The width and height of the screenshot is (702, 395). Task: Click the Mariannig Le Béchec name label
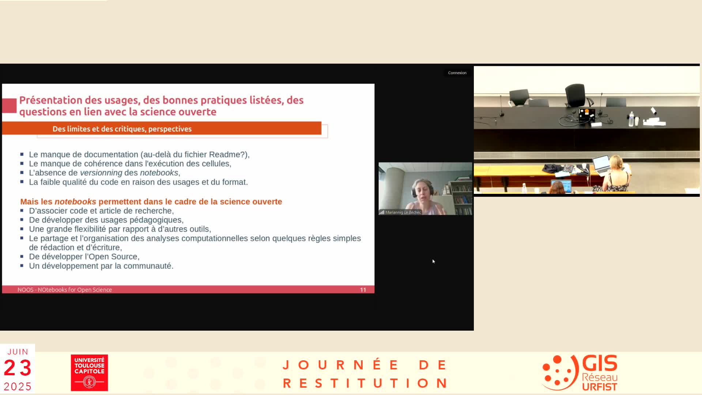[403, 212]
